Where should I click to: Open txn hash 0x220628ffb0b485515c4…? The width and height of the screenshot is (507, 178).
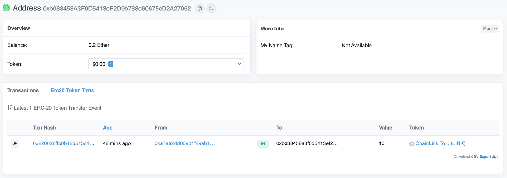64,143
